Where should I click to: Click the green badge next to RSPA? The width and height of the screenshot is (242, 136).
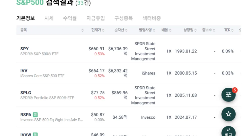coord(35,115)
